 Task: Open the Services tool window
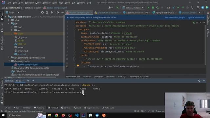click(x=66, y=108)
